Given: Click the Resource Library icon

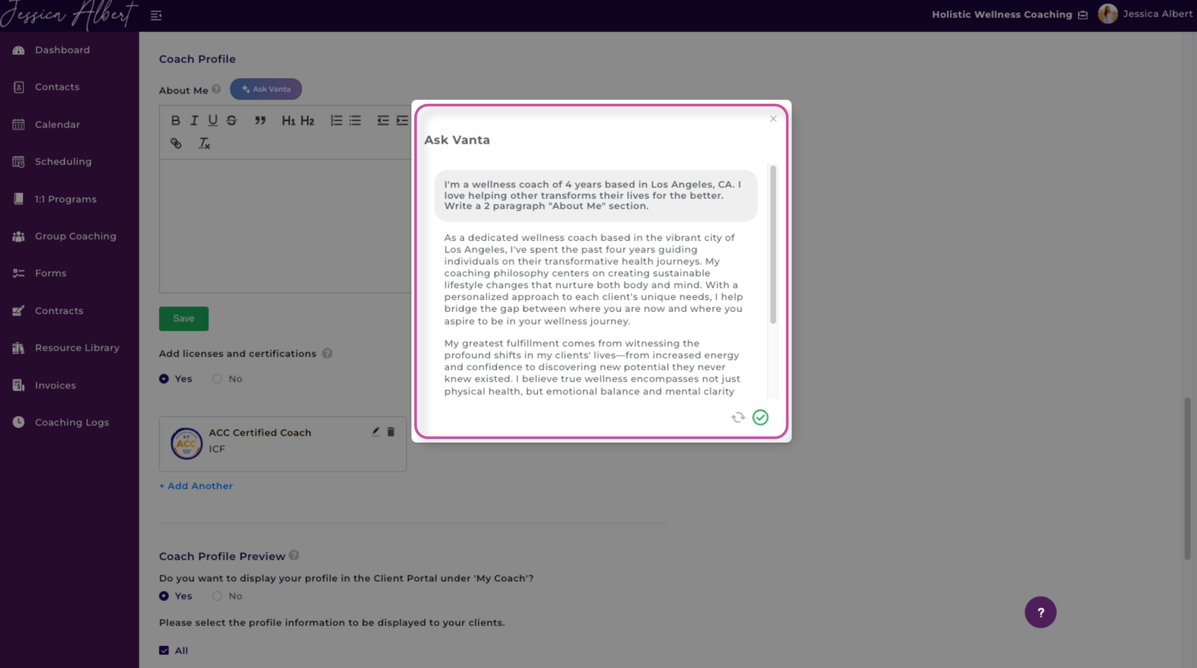Looking at the screenshot, I should click(x=18, y=348).
